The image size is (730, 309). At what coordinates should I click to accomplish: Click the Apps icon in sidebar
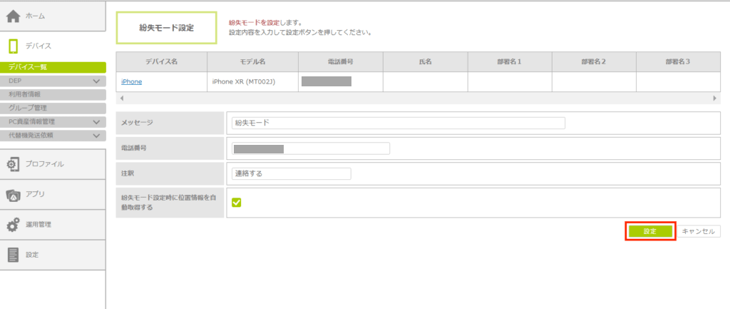(x=13, y=194)
